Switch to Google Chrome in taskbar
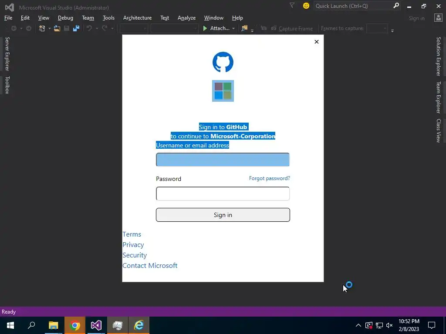The width and height of the screenshot is (446, 334). (x=75, y=325)
